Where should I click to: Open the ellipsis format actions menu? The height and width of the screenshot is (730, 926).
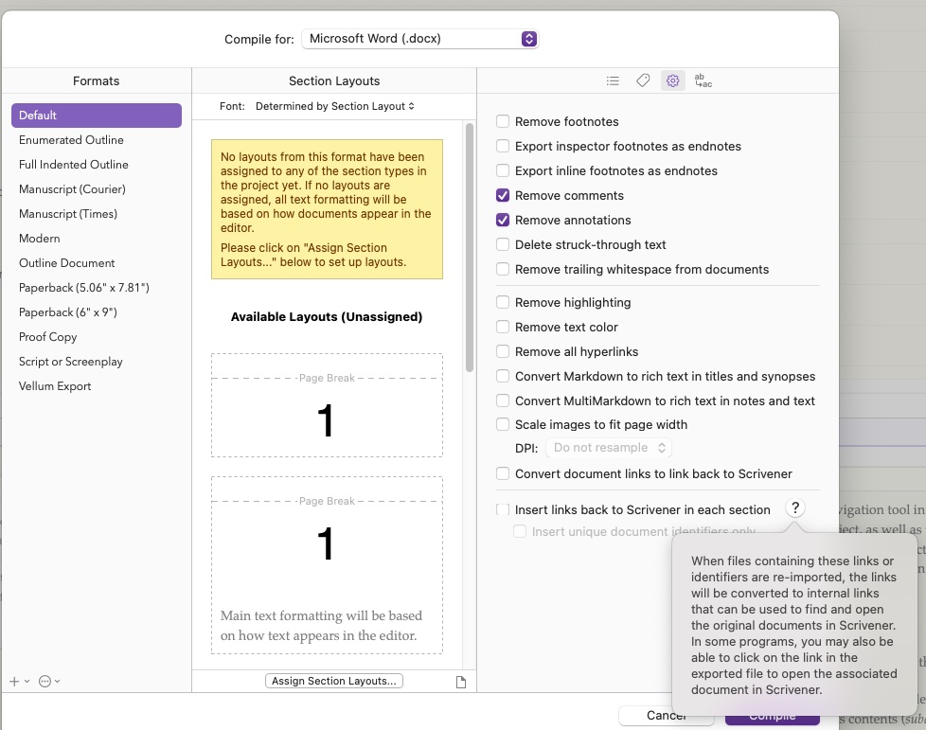(45, 681)
